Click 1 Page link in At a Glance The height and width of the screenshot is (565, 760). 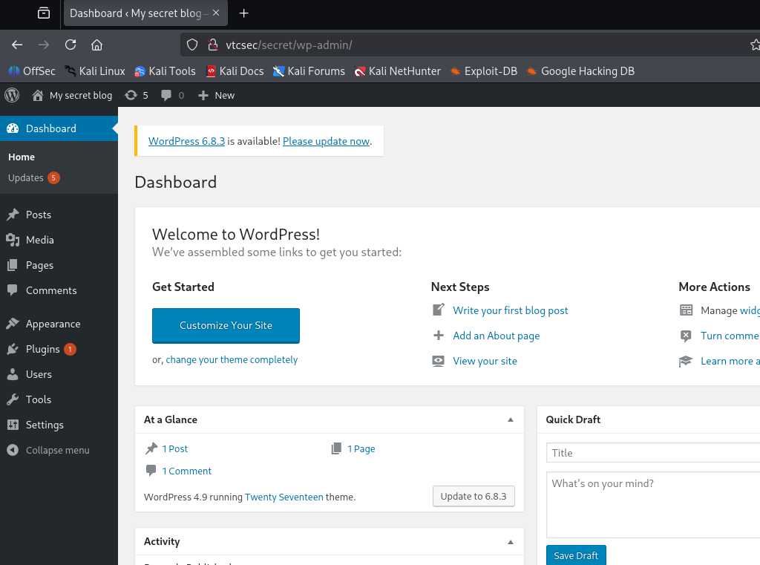click(361, 448)
